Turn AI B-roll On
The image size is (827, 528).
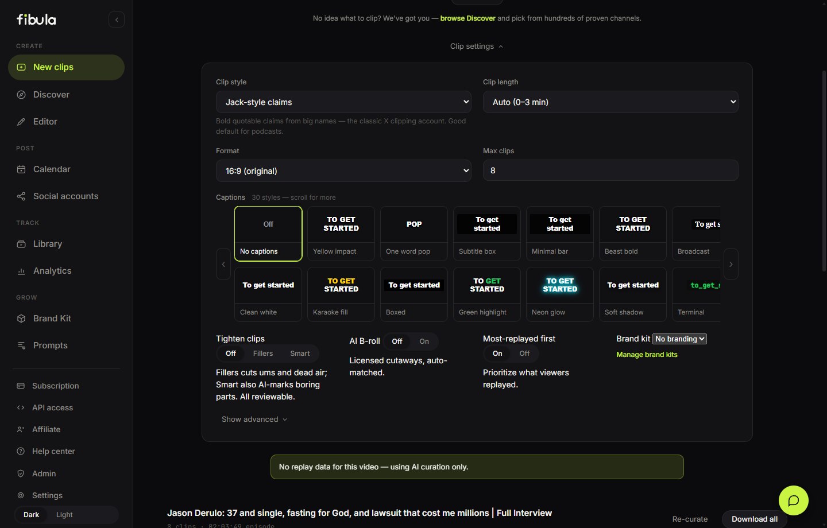[x=424, y=341]
